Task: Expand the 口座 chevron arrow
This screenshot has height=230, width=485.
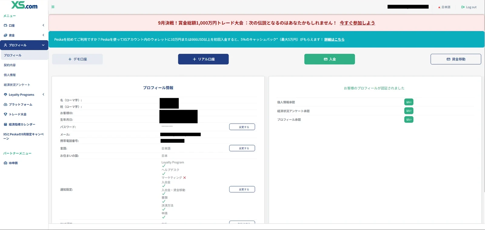Action: pos(43,25)
